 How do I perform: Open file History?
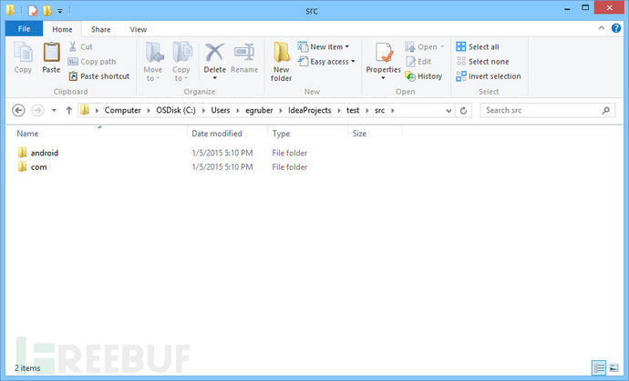point(424,76)
